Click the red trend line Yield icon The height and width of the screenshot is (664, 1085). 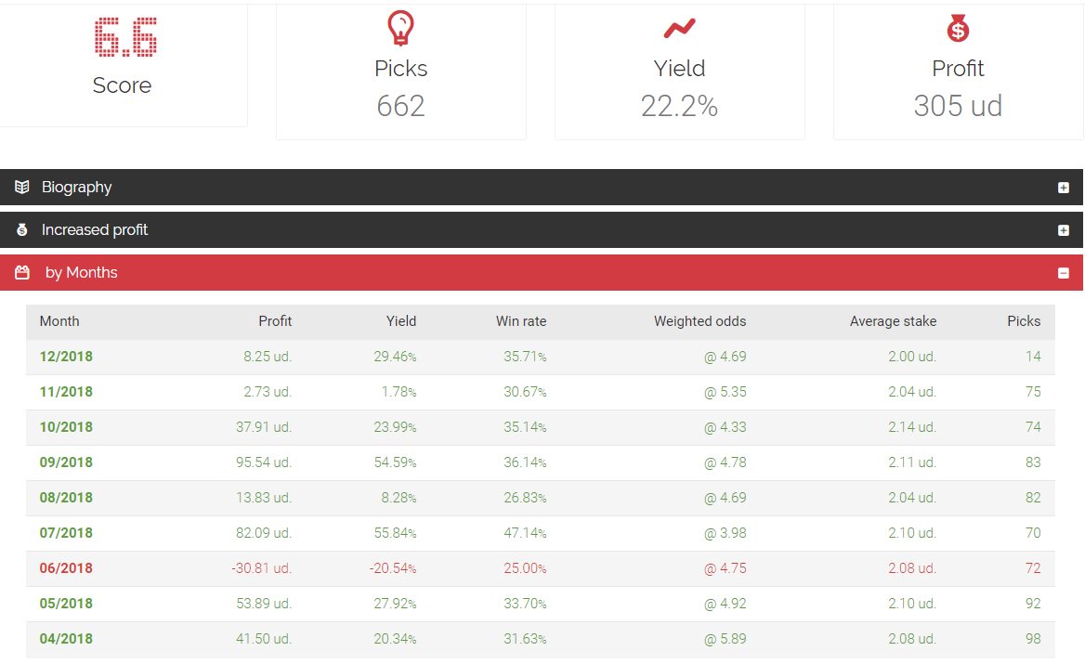click(679, 29)
